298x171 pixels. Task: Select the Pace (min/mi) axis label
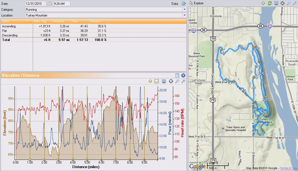(170, 123)
